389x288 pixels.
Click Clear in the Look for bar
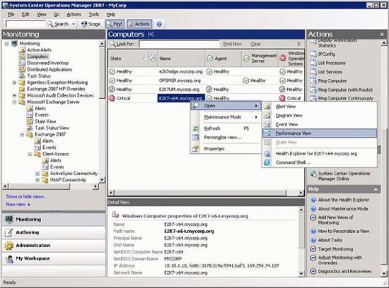[255, 44]
